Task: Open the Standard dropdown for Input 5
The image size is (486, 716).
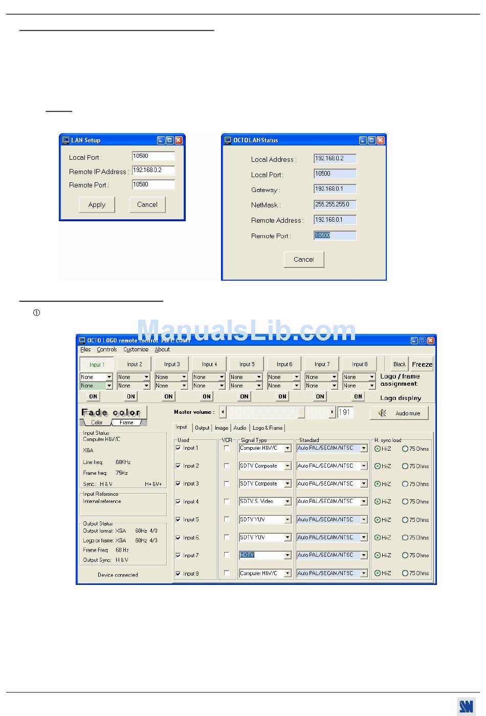Action: coord(364,519)
